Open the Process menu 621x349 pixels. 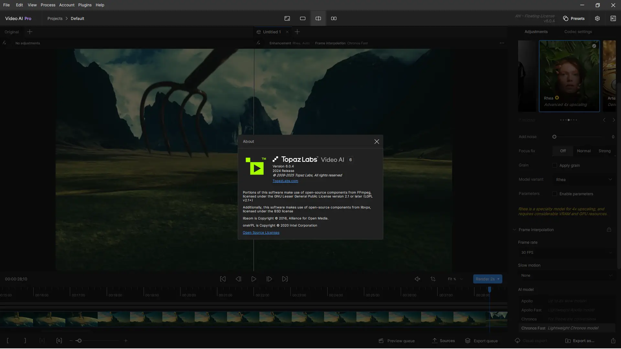(x=48, y=5)
